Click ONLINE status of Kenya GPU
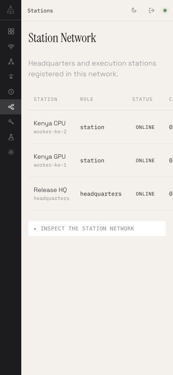Viewport: 173px width, 375px height. click(145, 160)
